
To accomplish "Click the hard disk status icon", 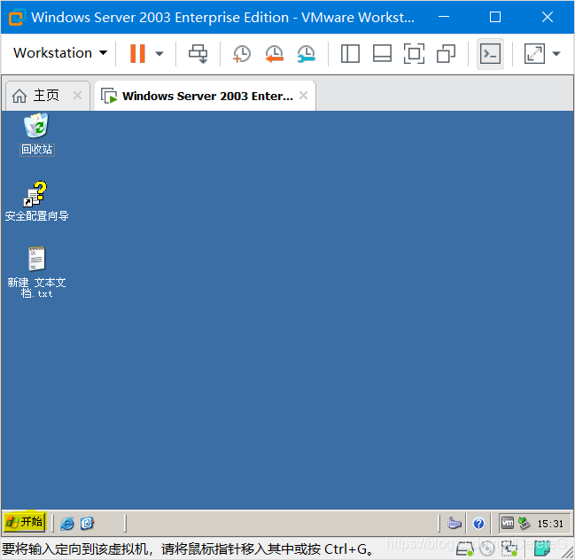I will point(465,549).
